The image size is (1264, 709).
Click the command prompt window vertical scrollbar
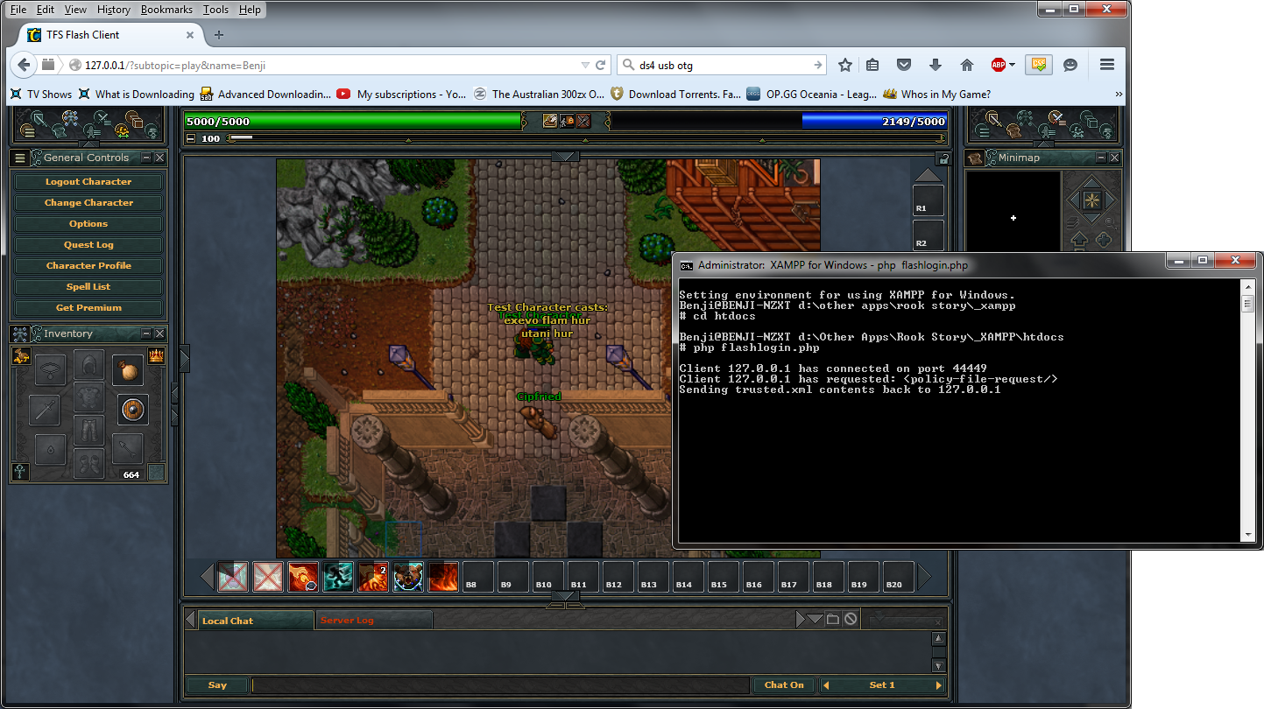[1248, 411]
